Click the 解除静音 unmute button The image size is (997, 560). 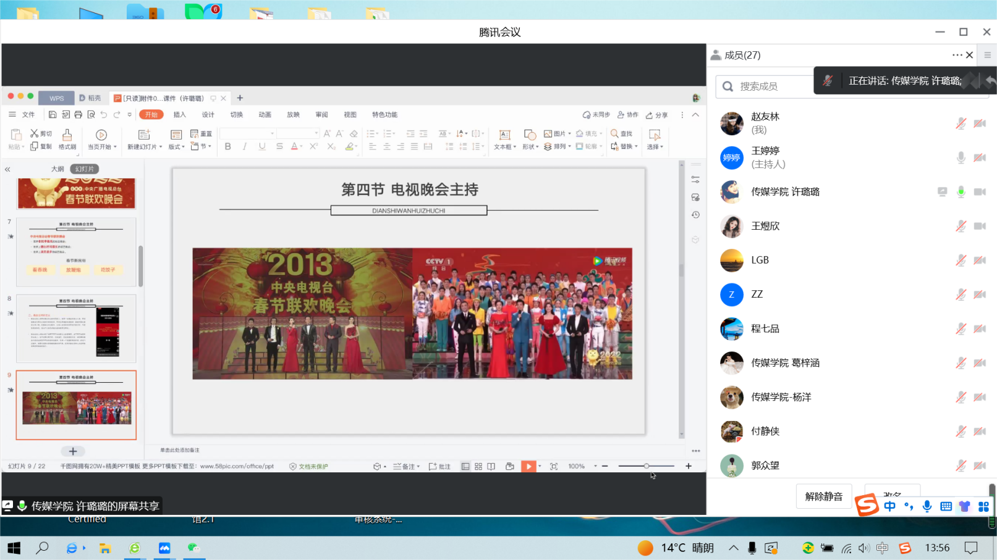(x=824, y=497)
